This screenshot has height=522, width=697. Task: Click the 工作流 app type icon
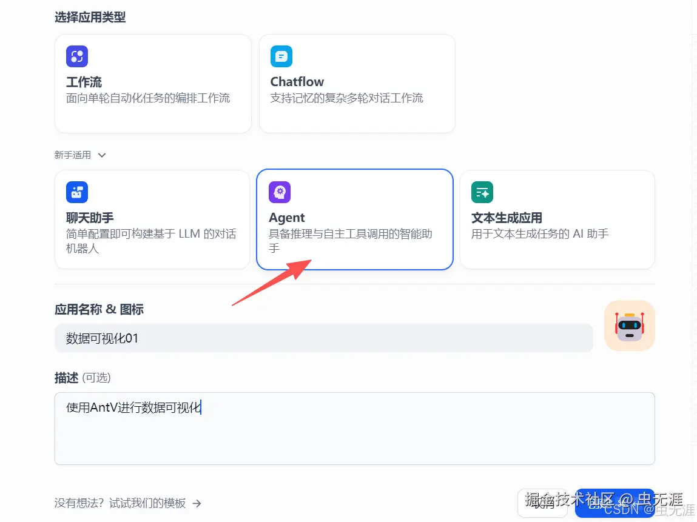click(76, 56)
